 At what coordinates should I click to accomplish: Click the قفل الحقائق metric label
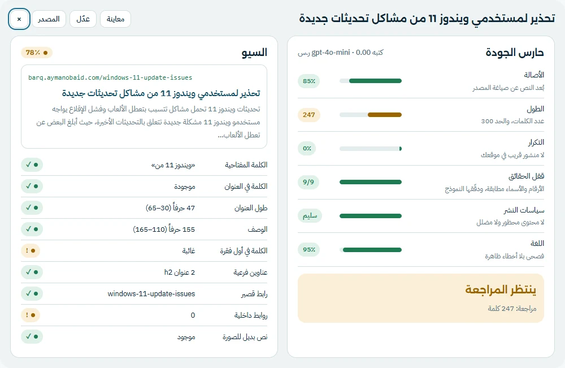[526, 176]
